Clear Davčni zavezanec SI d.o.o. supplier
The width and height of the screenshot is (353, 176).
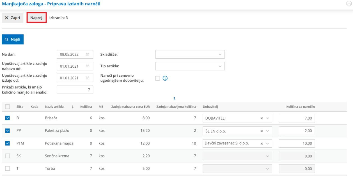point(262,143)
